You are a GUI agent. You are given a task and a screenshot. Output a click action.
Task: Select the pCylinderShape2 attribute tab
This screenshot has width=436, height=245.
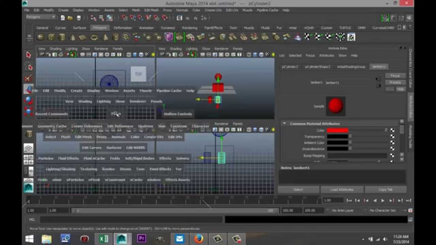(317, 67)
